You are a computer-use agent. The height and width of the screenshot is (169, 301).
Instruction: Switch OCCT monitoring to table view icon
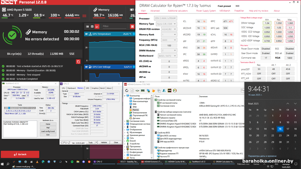[92, 26]
